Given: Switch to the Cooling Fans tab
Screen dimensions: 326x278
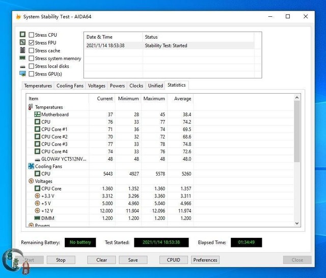Looking at the screenshot, I should [x=70, y=86].
